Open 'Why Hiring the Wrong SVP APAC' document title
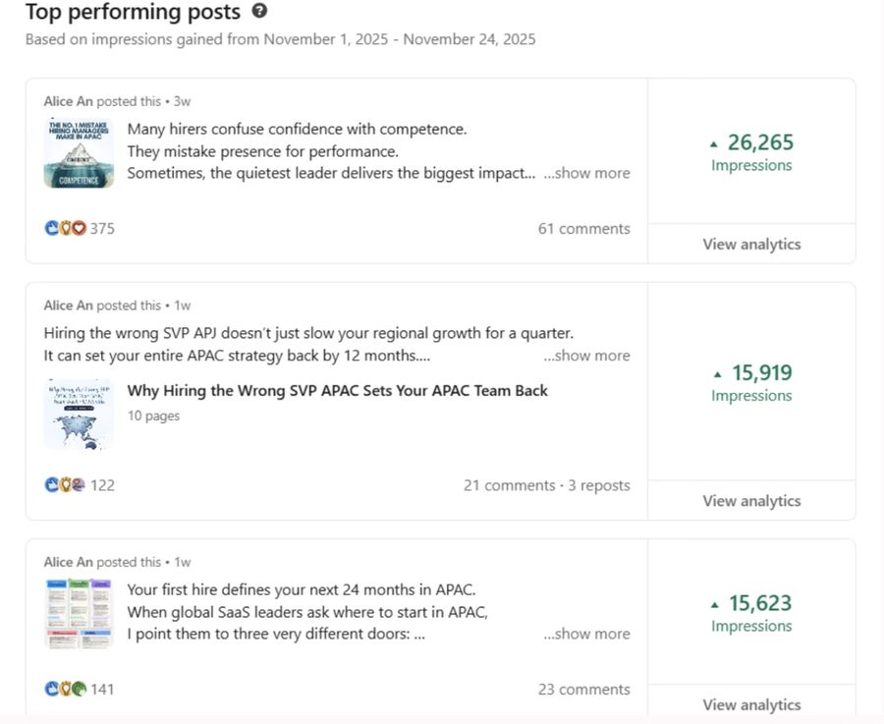 coord(337,391)
